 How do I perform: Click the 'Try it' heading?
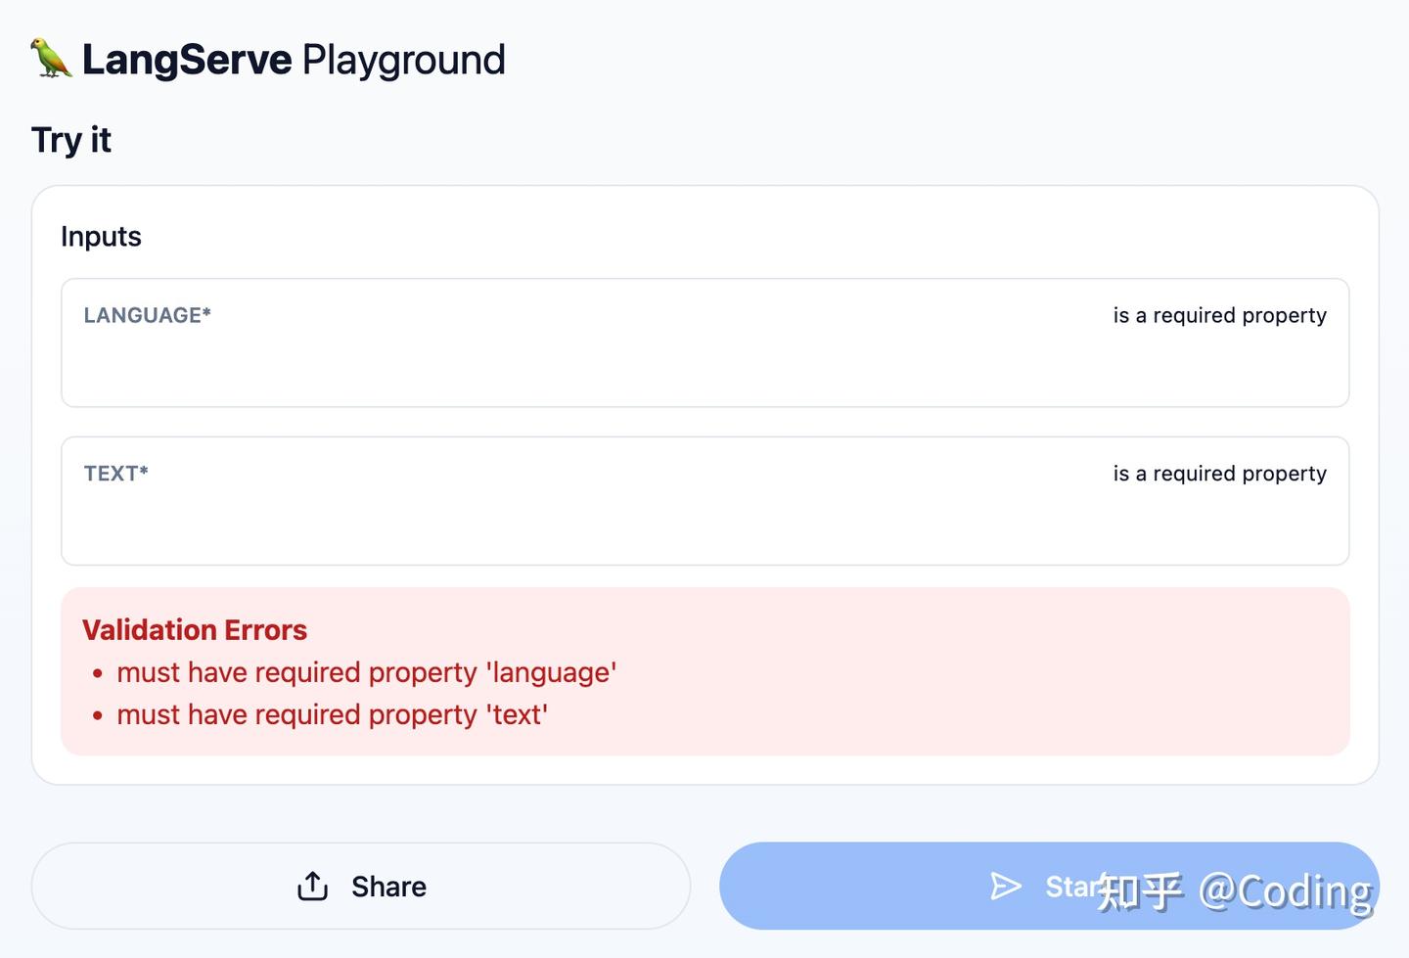click(71, 140)
